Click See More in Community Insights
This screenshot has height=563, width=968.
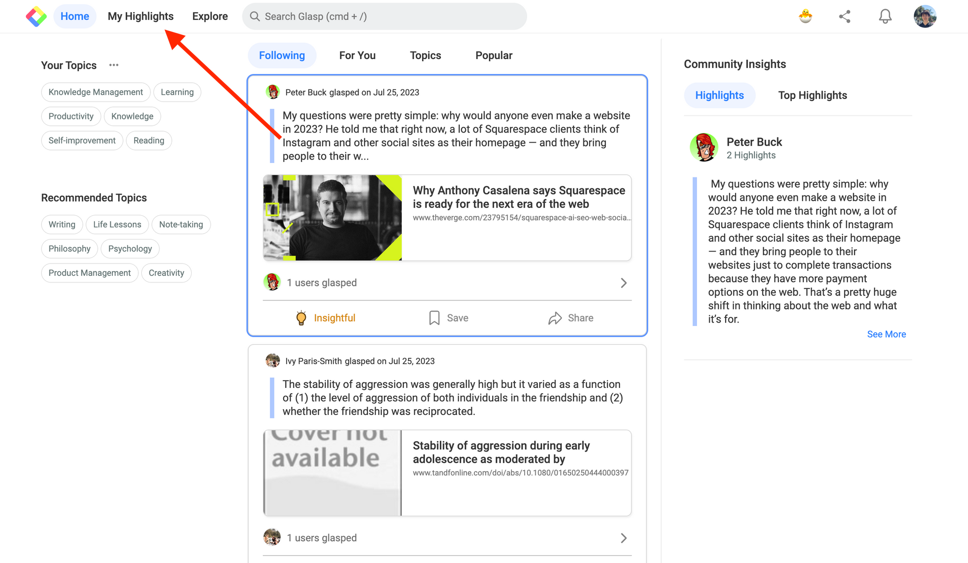(886, 334)
